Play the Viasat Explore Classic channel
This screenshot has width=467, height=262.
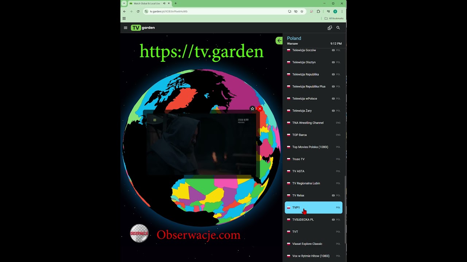314,244
